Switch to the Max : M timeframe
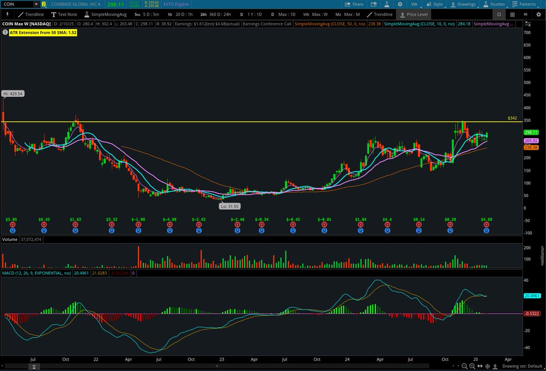Viewport: 546px width, 371px height. (348, 14)
